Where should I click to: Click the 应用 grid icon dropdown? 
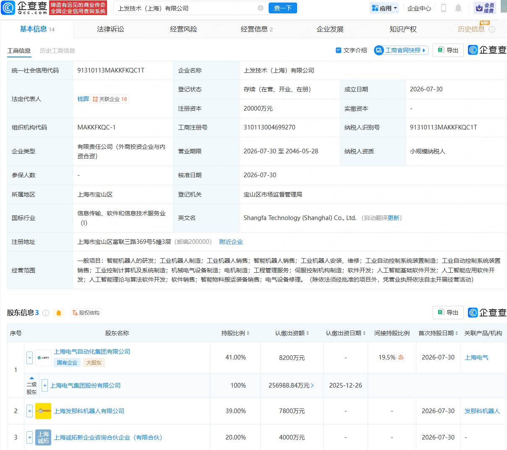pyautogui.click(x=384, y=8)
